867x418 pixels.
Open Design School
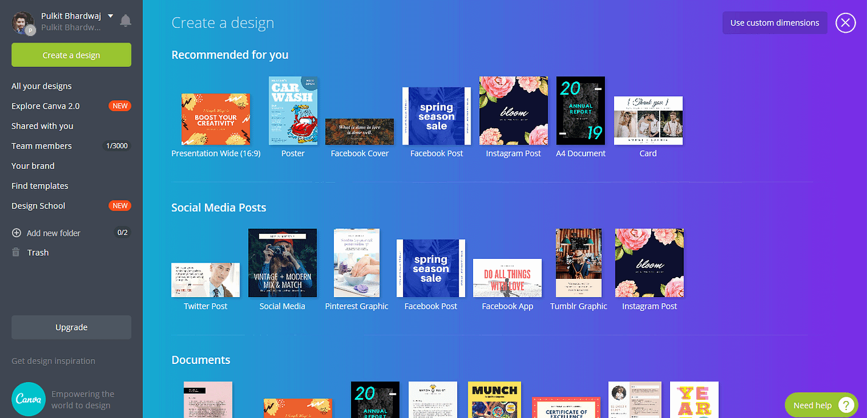click(38, 206)
